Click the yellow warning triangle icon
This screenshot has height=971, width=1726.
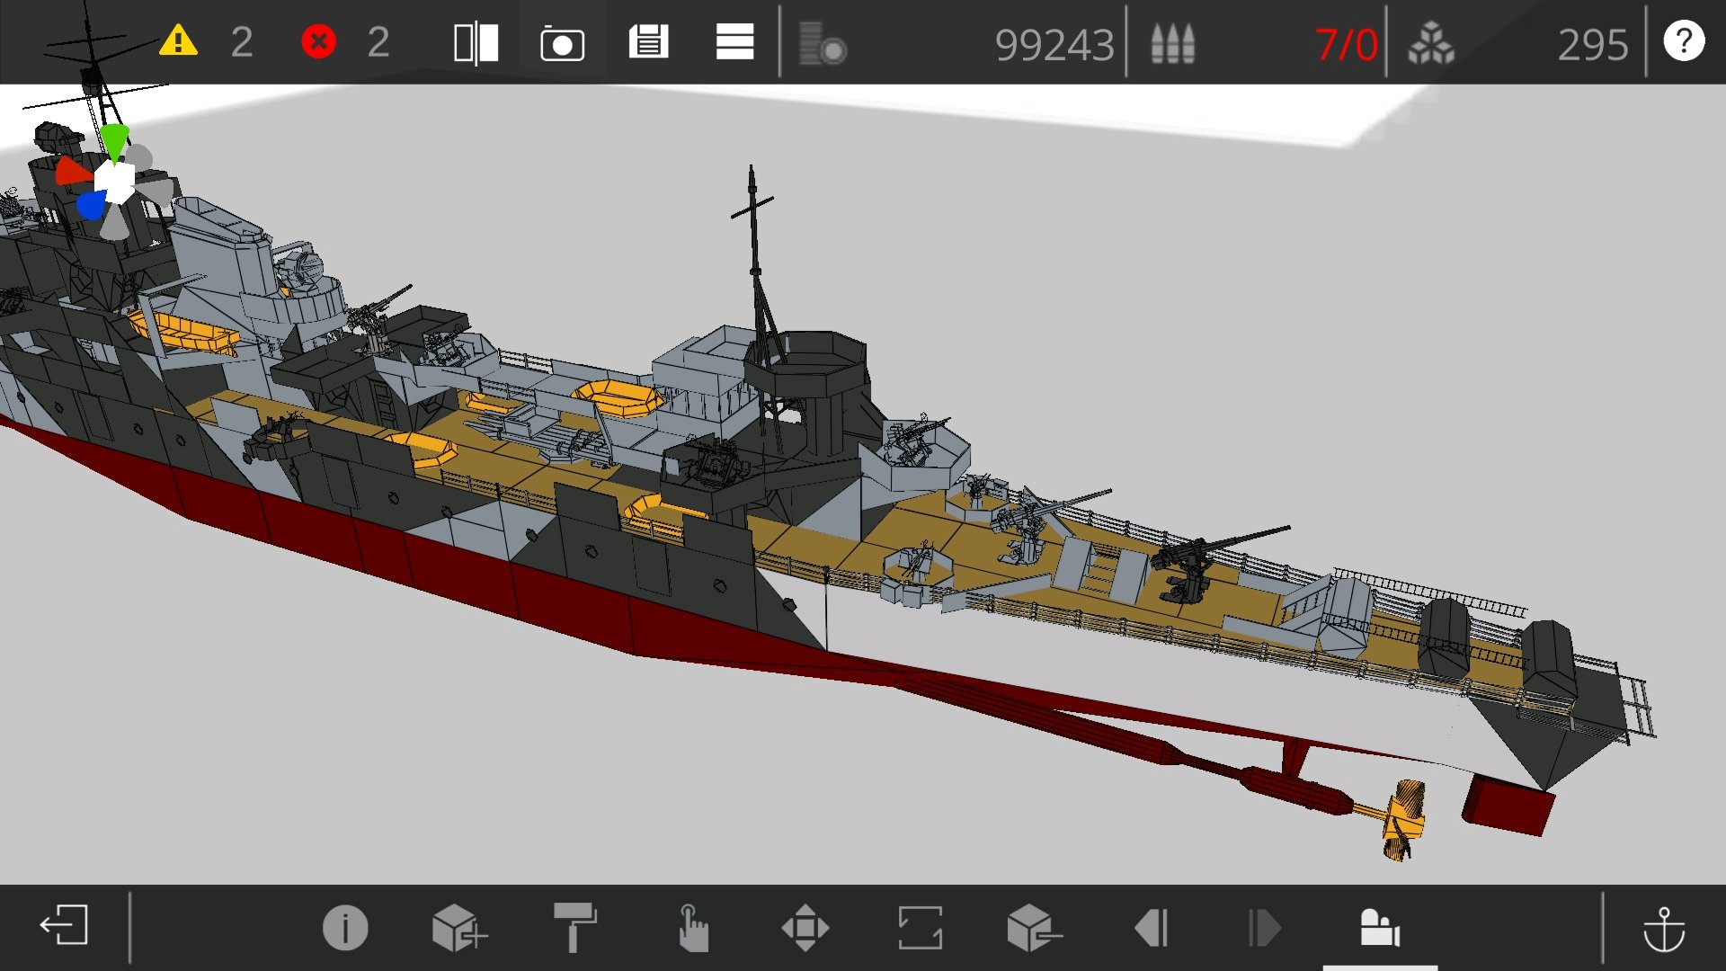coord(178,41)
